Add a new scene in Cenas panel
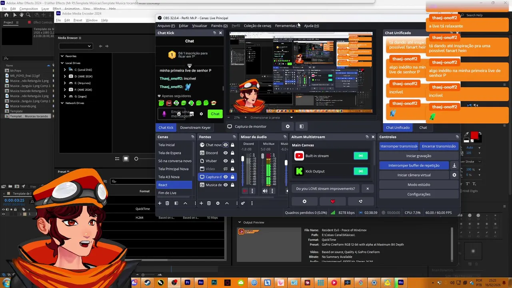Image resolution: width=512 pixels, height=288 pixels. pos(160,203)
